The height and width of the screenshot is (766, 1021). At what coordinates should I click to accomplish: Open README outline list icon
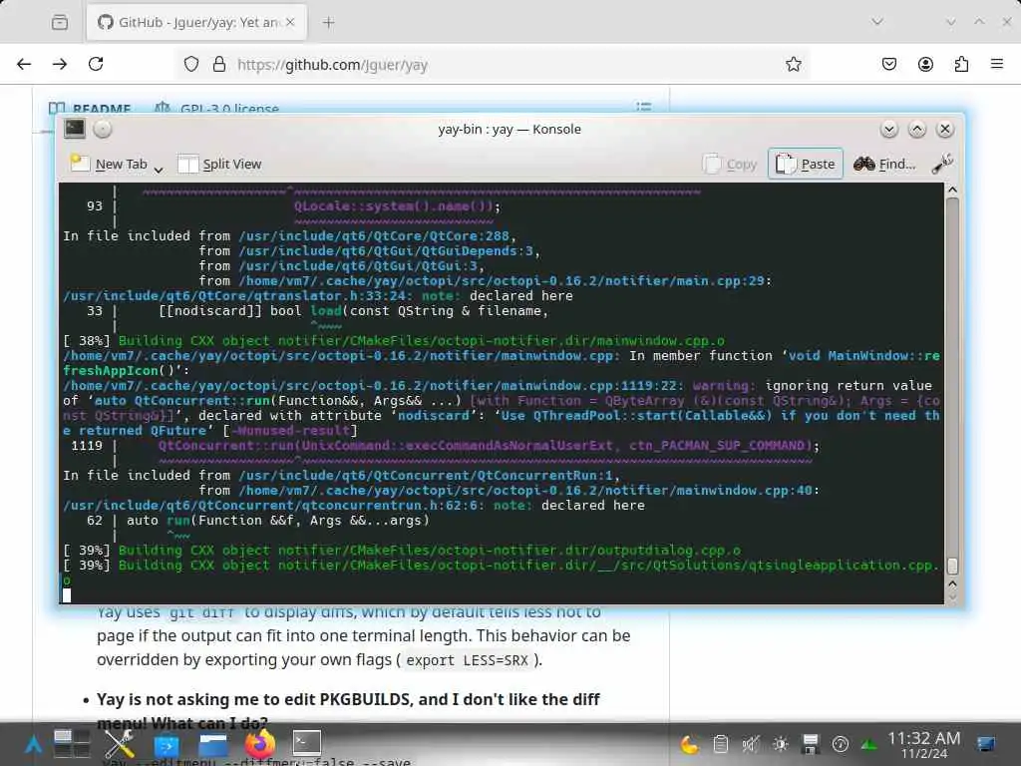coord(643,107)
